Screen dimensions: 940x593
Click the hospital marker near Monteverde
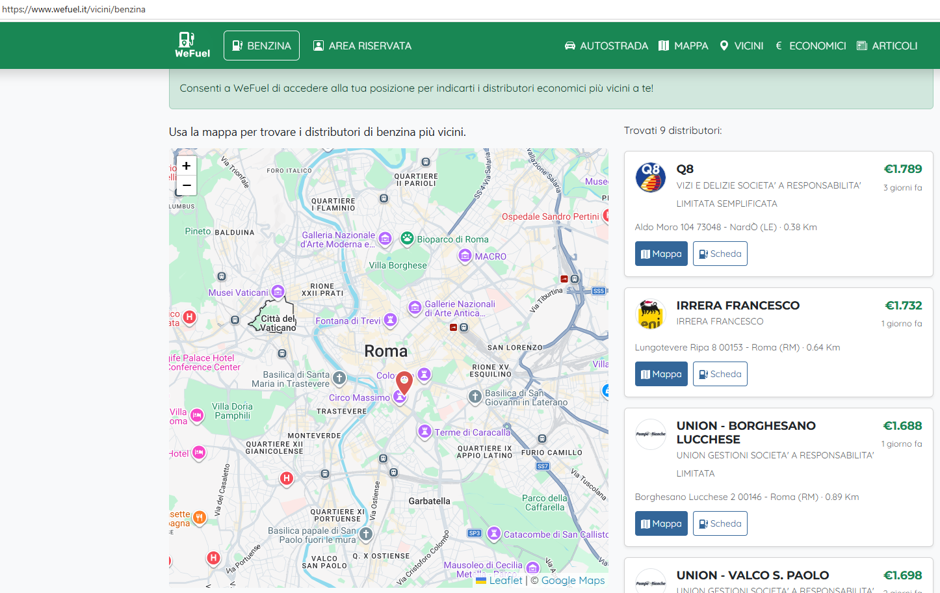(x=286, y=479)
